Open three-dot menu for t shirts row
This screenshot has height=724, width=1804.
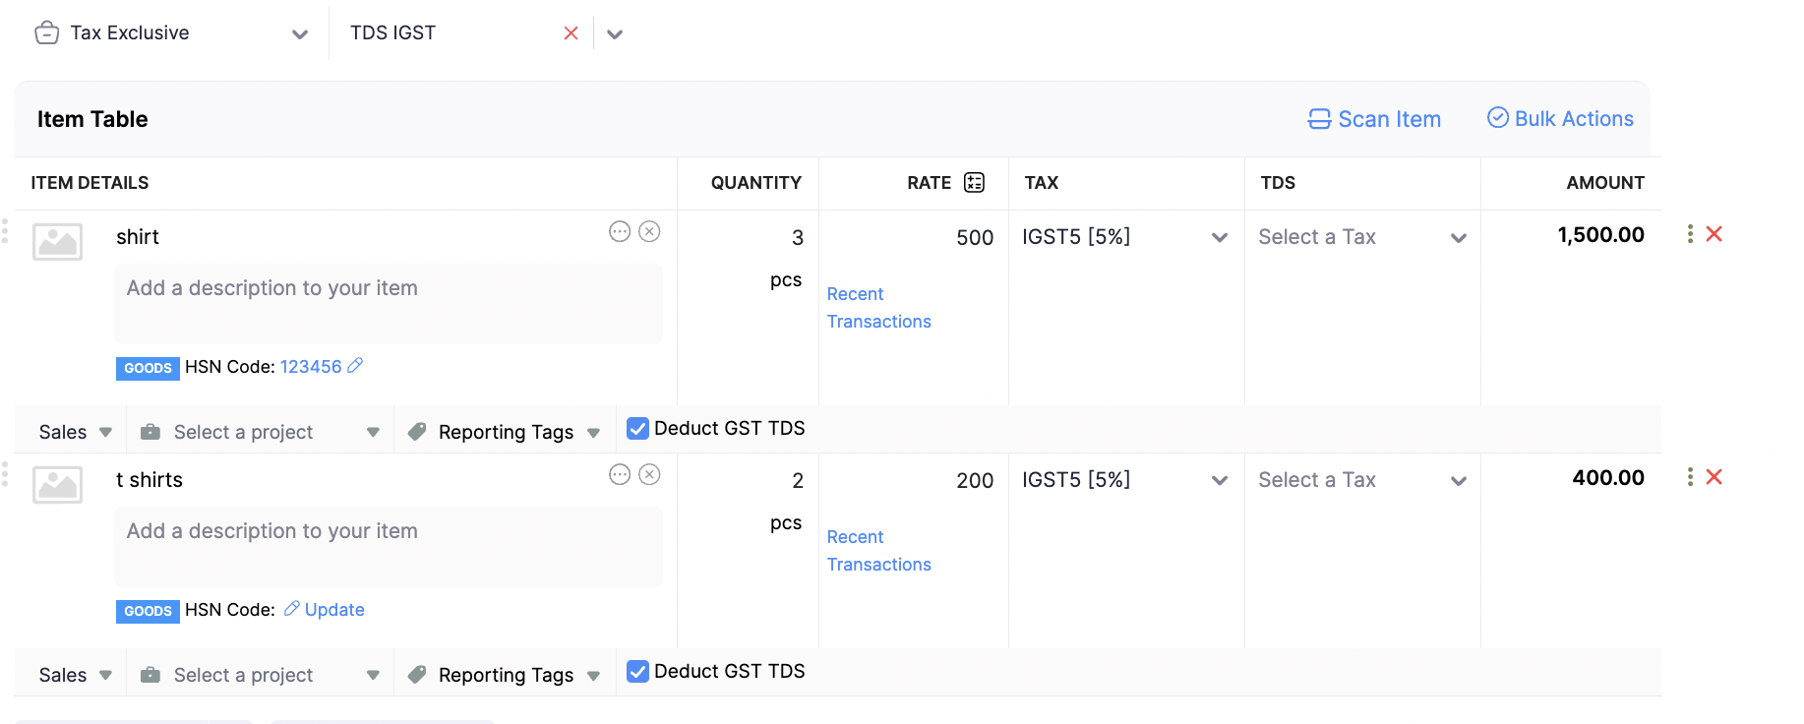(1690, 477)
